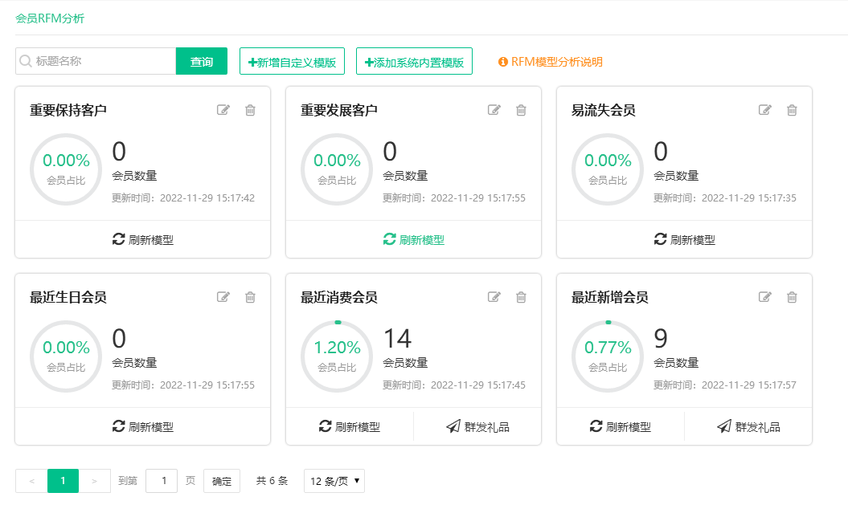Delete the 最近新增会员 card
The image size is (848, 509).
[792, 297]
